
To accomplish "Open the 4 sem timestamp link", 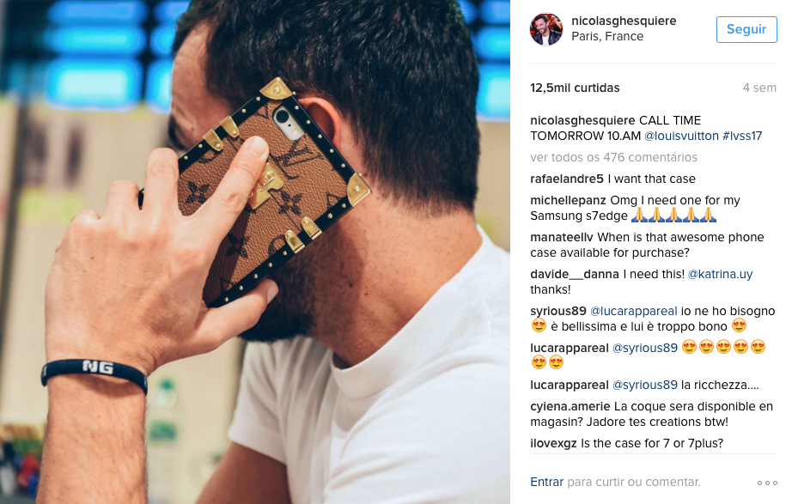I will coord(758,88).
